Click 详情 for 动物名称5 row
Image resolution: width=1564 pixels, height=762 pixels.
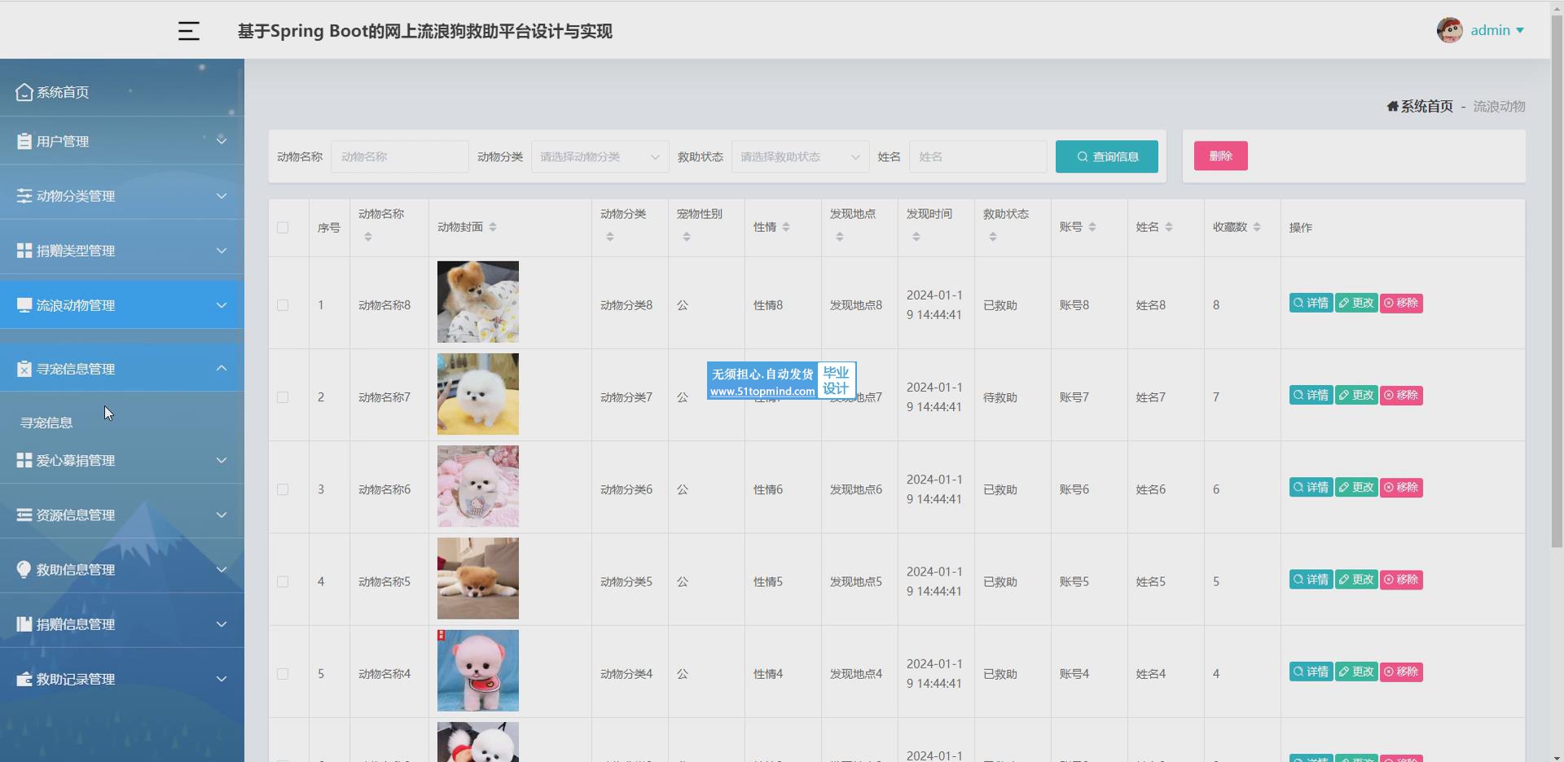(x=1311, y=579)
